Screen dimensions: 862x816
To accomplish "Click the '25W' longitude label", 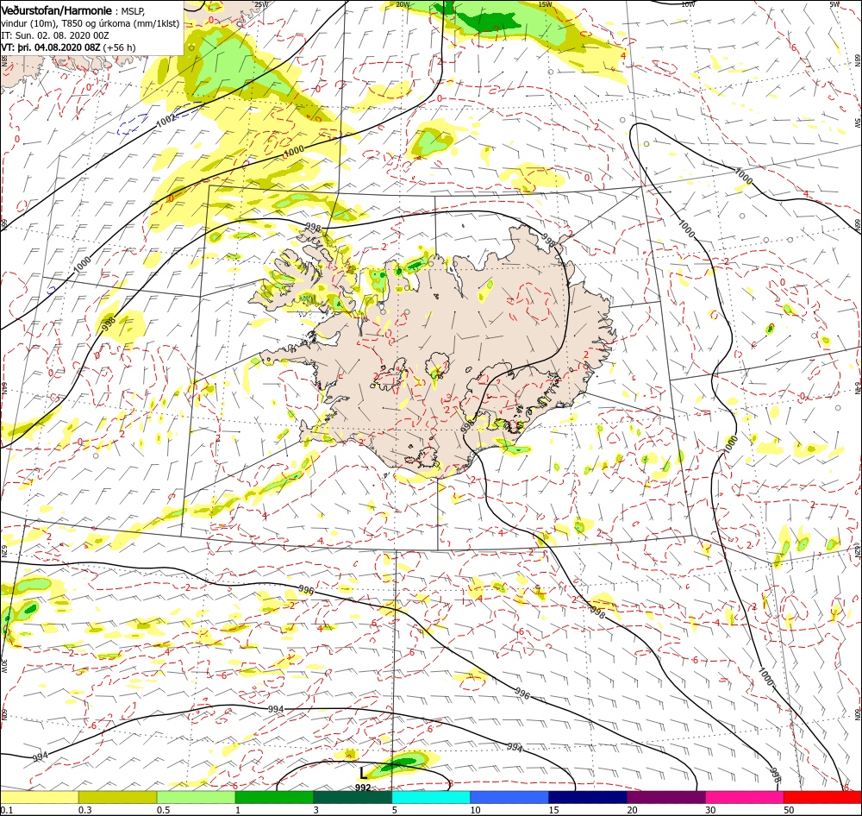I will [x=261, y=4].
